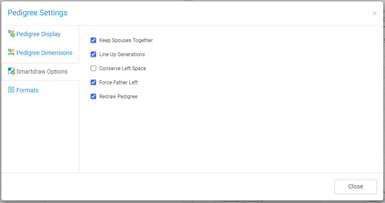385x203 pixels.
Task: Click the Redraw Pedigree label text
Action: pyautogui.click(x=118, y=96)
